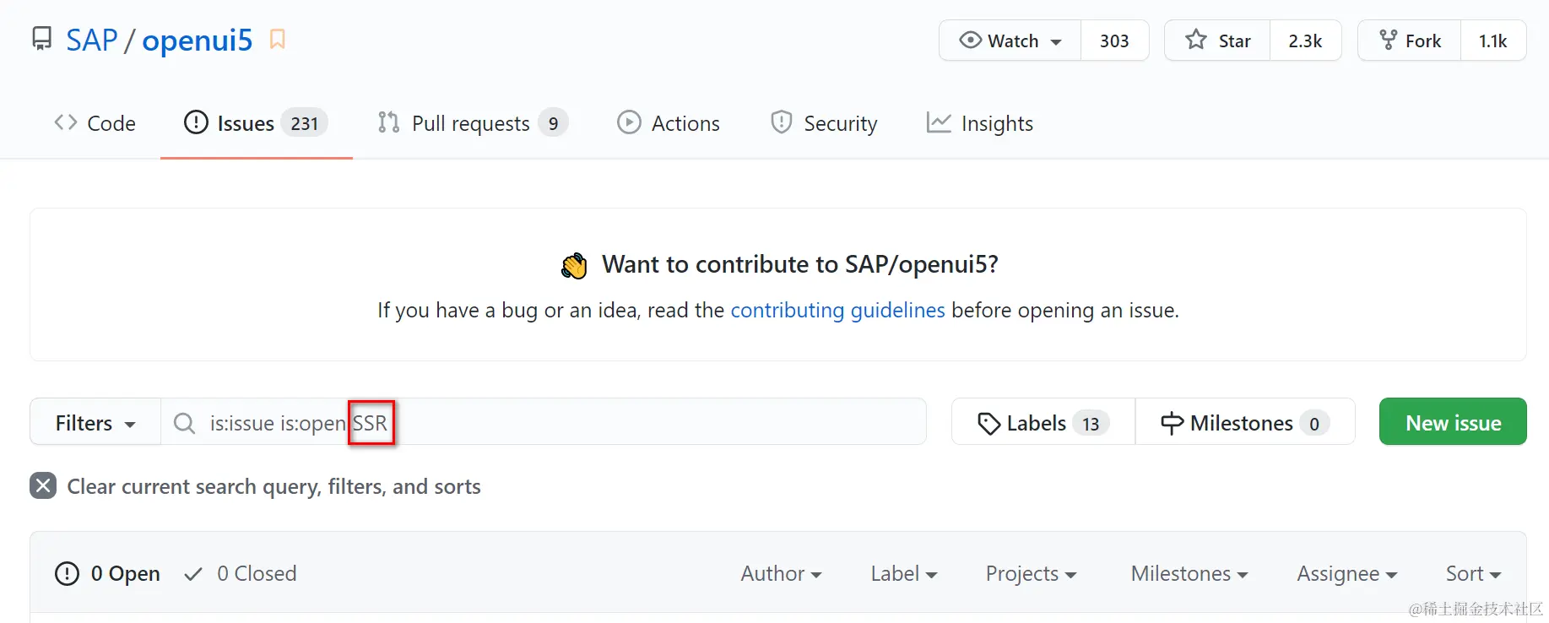Viewport: 1549px width, 623px height.
Task: Click the X icon to clear search
Action: (x=43, y=486)
